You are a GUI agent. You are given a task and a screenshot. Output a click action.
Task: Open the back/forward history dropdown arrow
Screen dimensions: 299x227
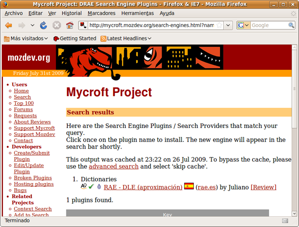32,25
